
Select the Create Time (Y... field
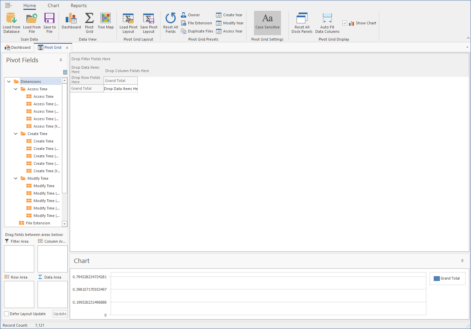pos(47,171)
